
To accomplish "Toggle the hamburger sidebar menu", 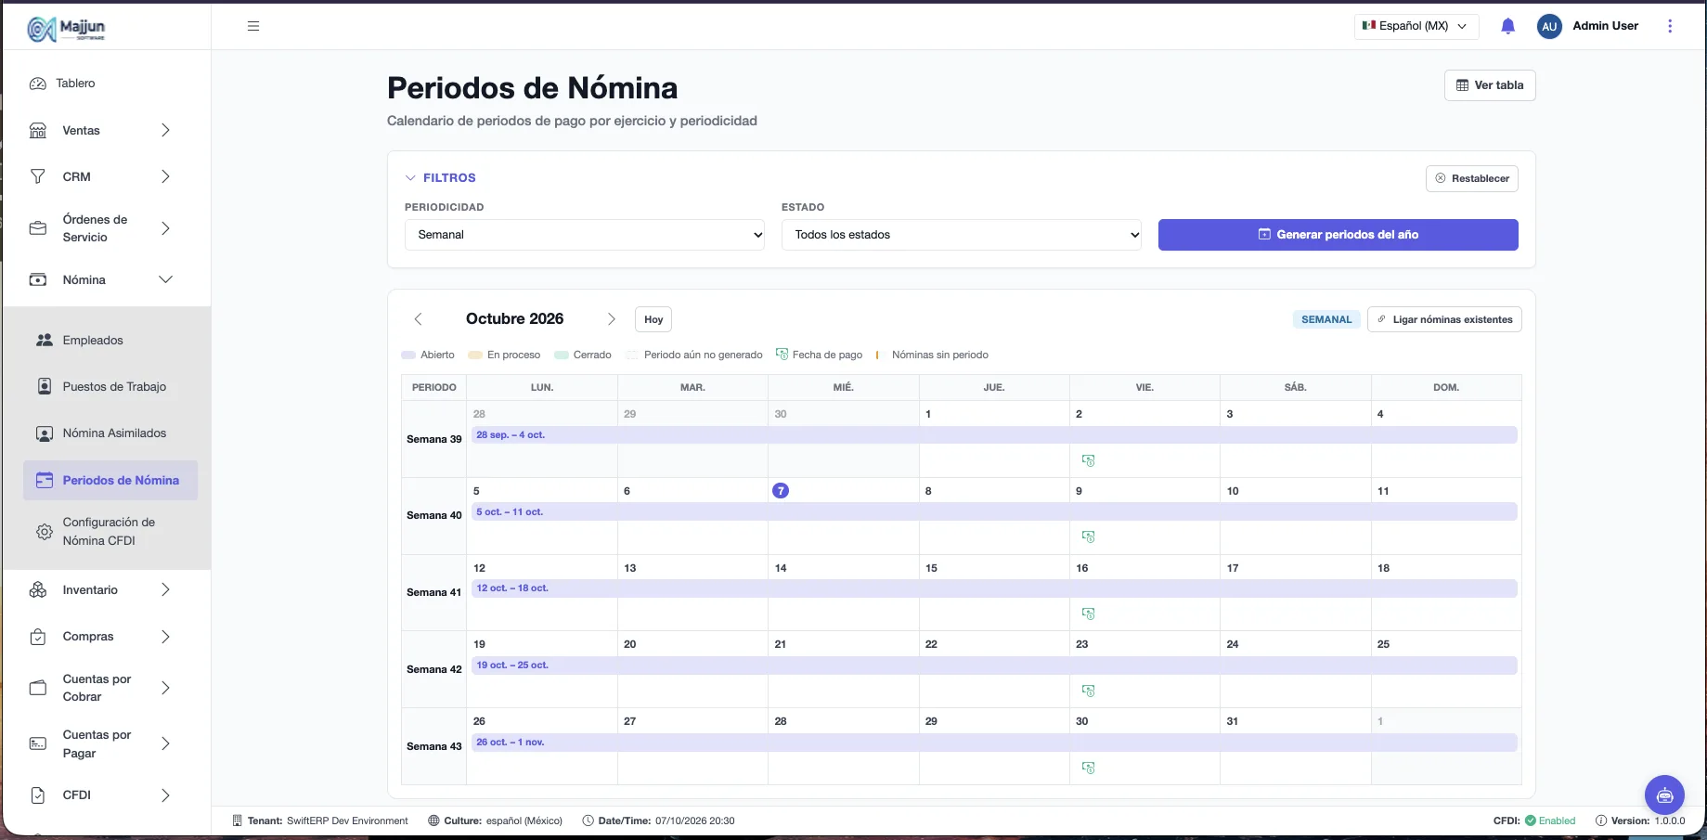I will click(253, 26).
